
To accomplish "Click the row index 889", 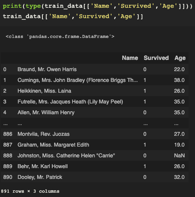I will pyautogui.click(x=8, y=166).
